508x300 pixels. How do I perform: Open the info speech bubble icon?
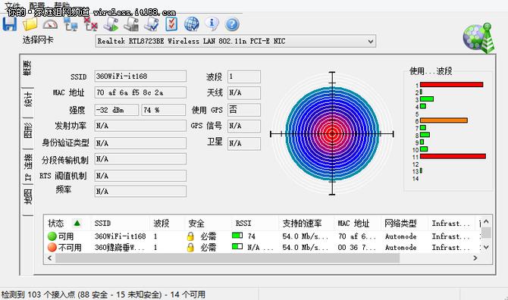coord(212,24)
